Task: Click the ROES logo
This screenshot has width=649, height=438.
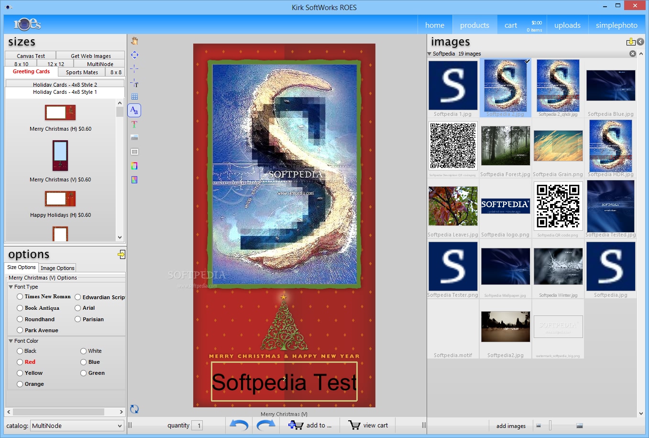Action: coord(27,24)
